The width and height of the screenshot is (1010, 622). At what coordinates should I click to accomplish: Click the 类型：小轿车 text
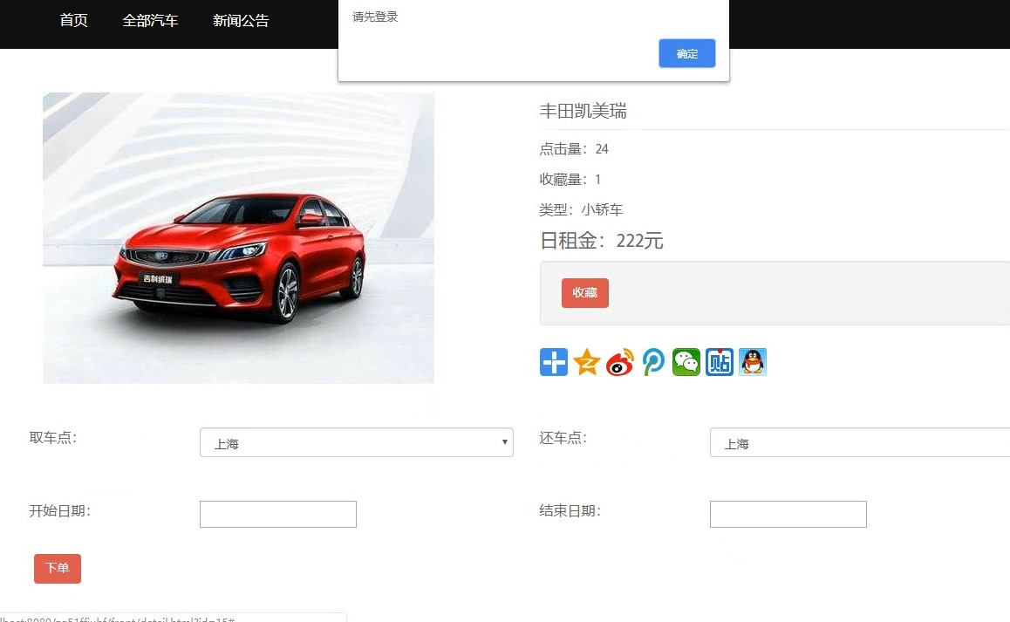pos(581,209)
